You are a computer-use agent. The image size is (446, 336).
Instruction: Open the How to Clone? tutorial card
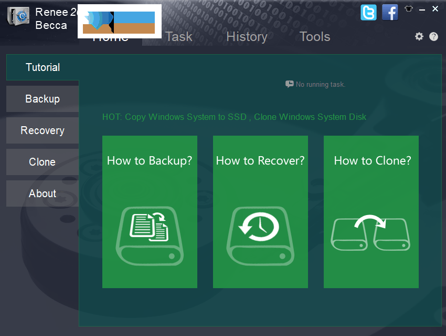pos(371,212)
